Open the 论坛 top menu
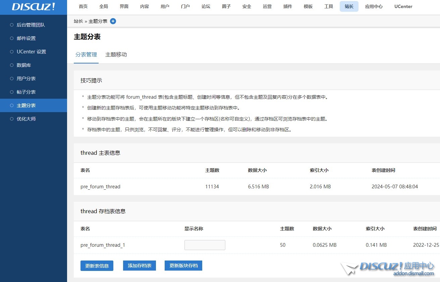 click(206, 6)
